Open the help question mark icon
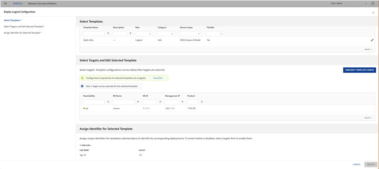The width and height of the screenshot is (379, 169). [x=373, y=3]
